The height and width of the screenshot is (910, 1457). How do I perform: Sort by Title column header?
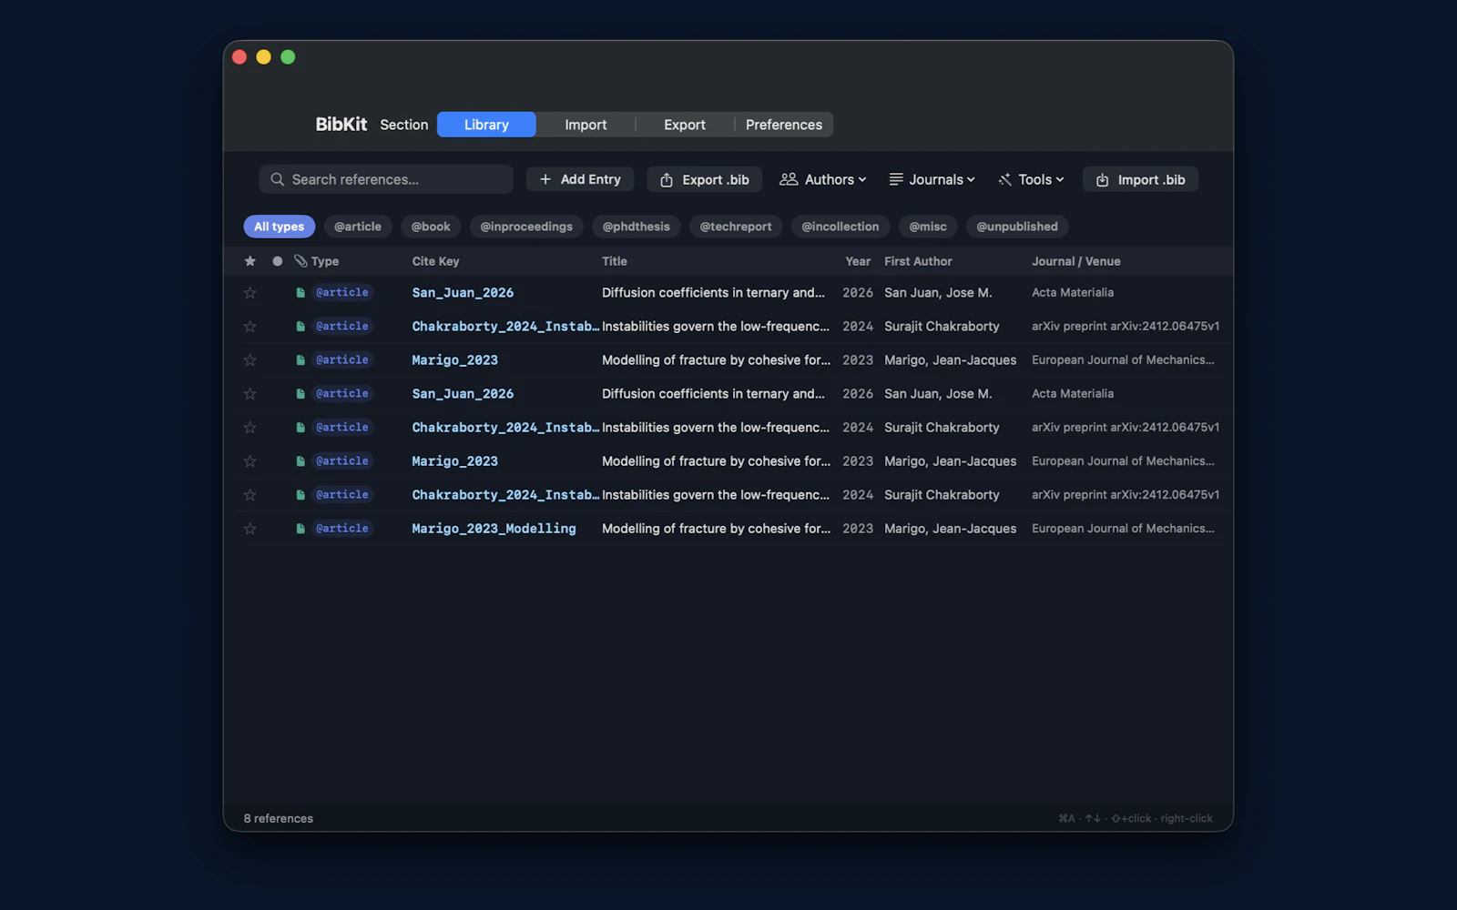tap(615, 261)
